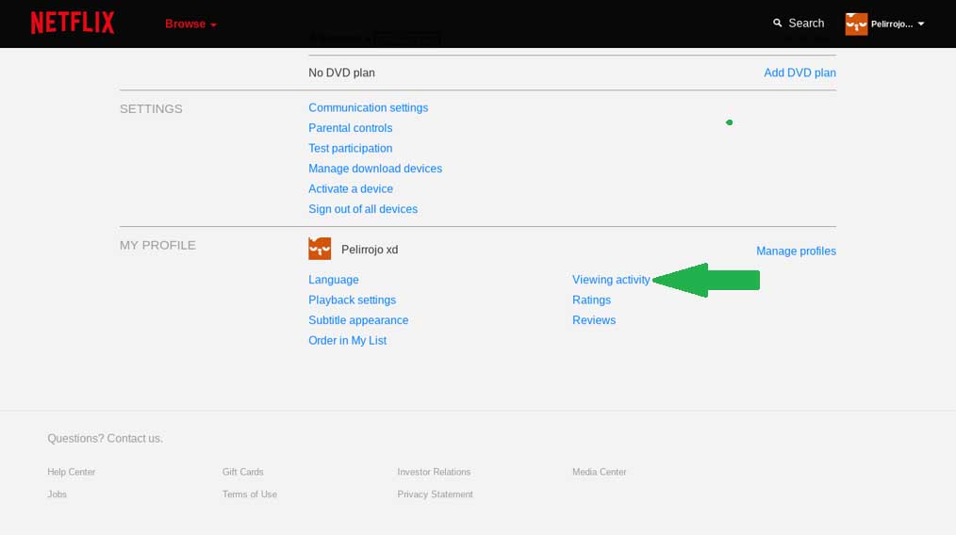Click the Add DVD plan link
The height and width of the screenshot is (535, 956).
click(x=799, y=73)
